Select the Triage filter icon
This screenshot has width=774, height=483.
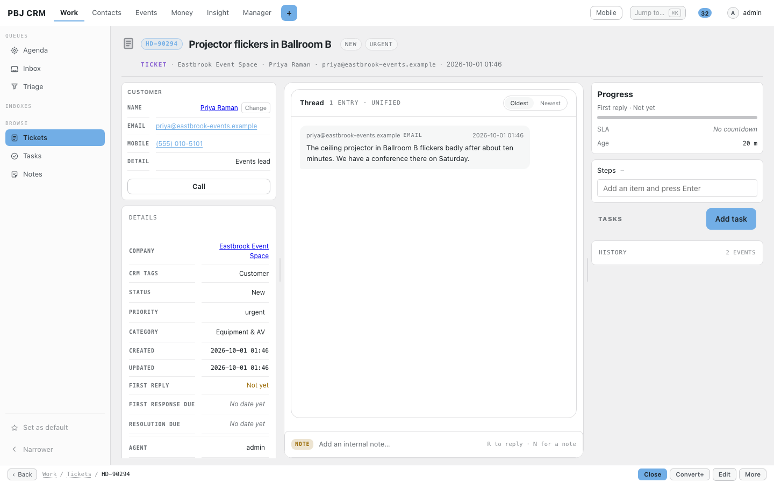[15, 87]
